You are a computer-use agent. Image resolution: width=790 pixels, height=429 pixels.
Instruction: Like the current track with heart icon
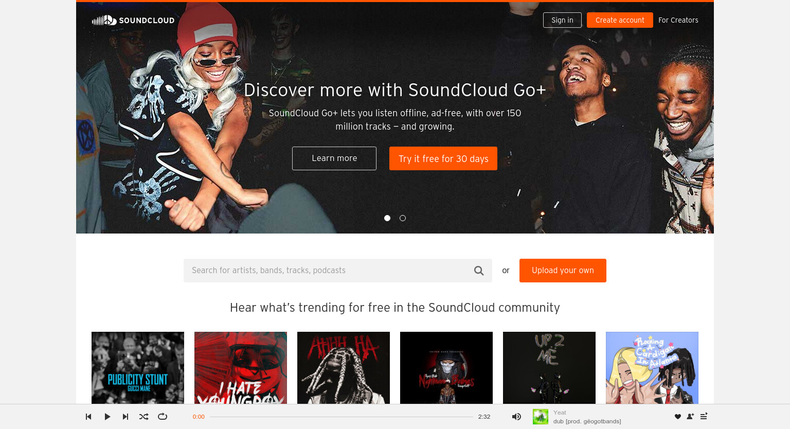[x=678, y=417]
